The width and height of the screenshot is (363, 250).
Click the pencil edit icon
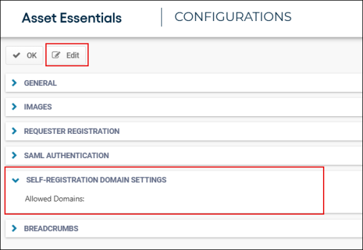click(56, 55)
